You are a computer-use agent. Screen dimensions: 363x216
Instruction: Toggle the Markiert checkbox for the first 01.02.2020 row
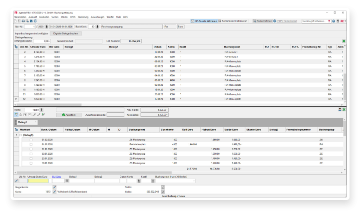tap(31, 140)
